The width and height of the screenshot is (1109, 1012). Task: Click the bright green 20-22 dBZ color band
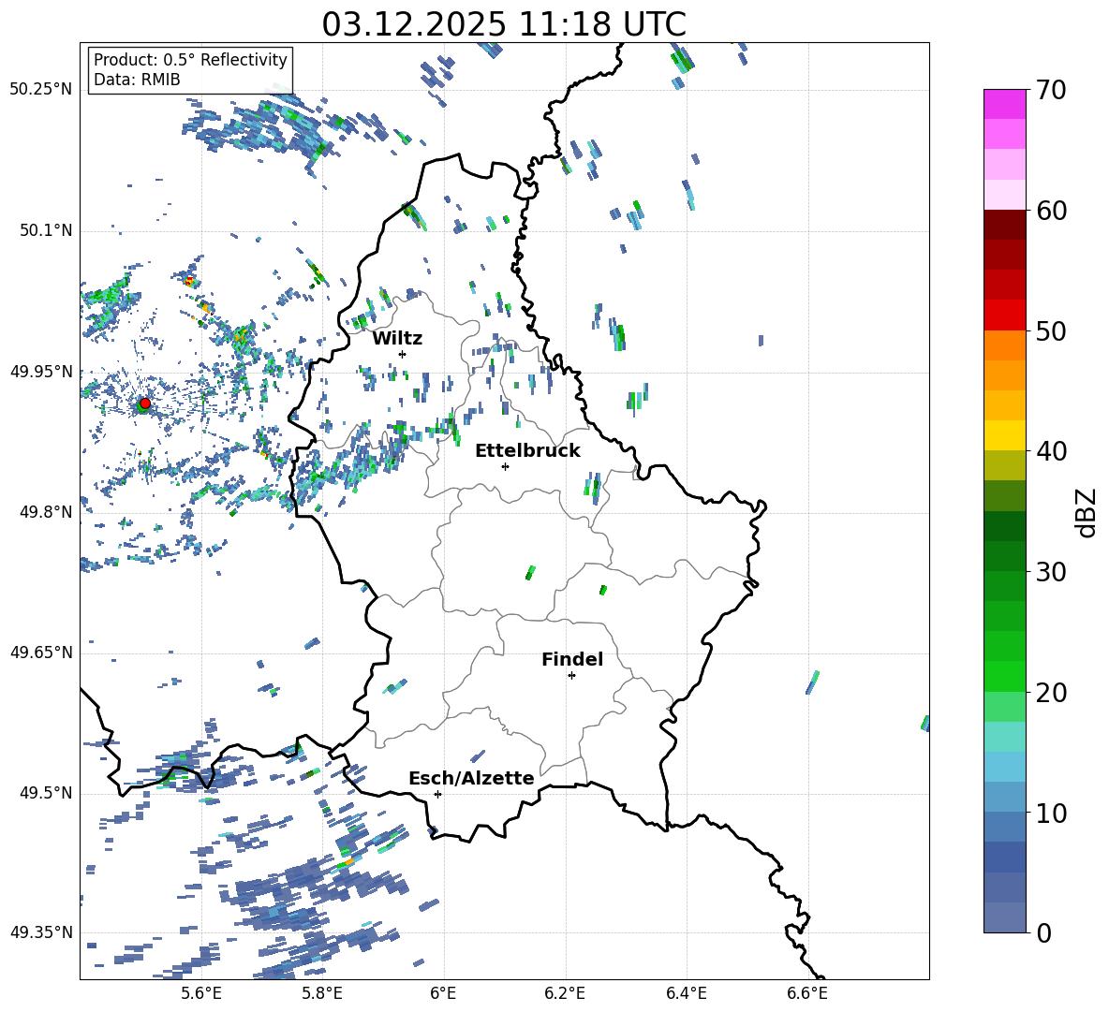[1005, 676]
